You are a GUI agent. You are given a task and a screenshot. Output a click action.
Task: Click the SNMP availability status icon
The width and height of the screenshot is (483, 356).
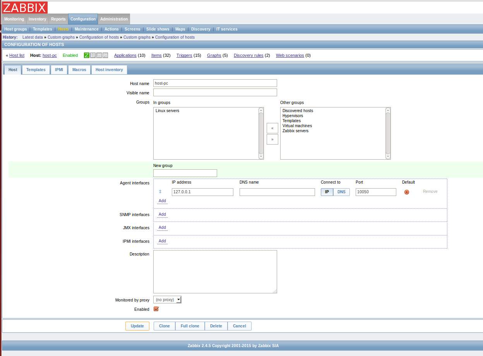click(x=93, y=55)
